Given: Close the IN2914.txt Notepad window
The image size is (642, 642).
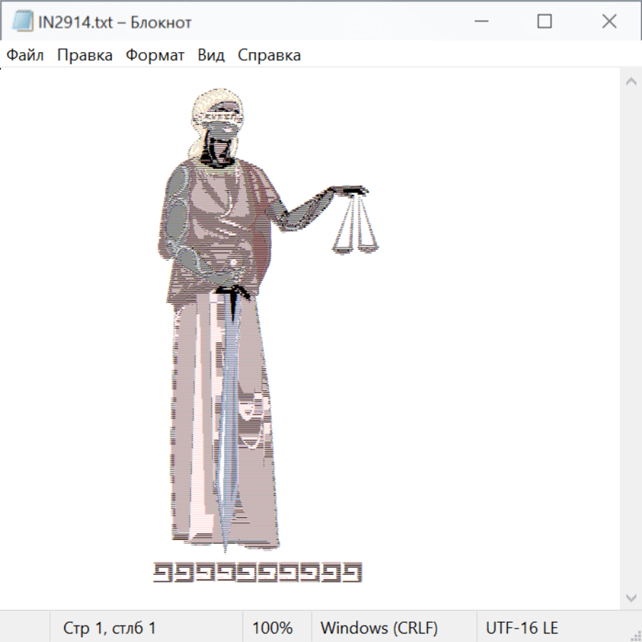Looking at the screenshot, I should tap(608, 21).
